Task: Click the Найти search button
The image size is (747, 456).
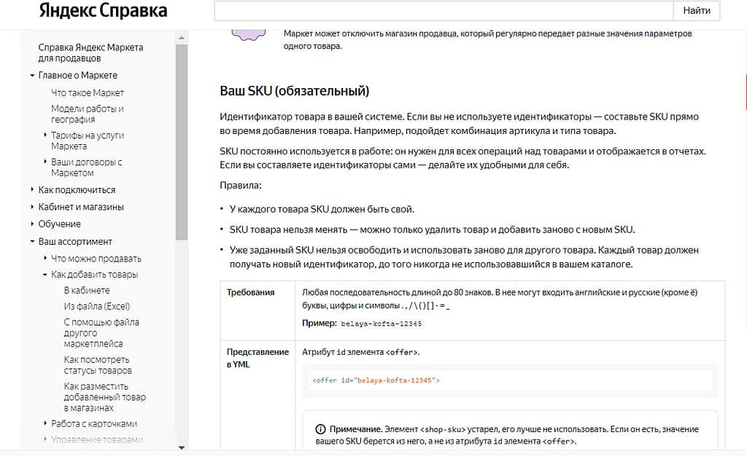Action: pyautogui.click(x=697, y=11)
